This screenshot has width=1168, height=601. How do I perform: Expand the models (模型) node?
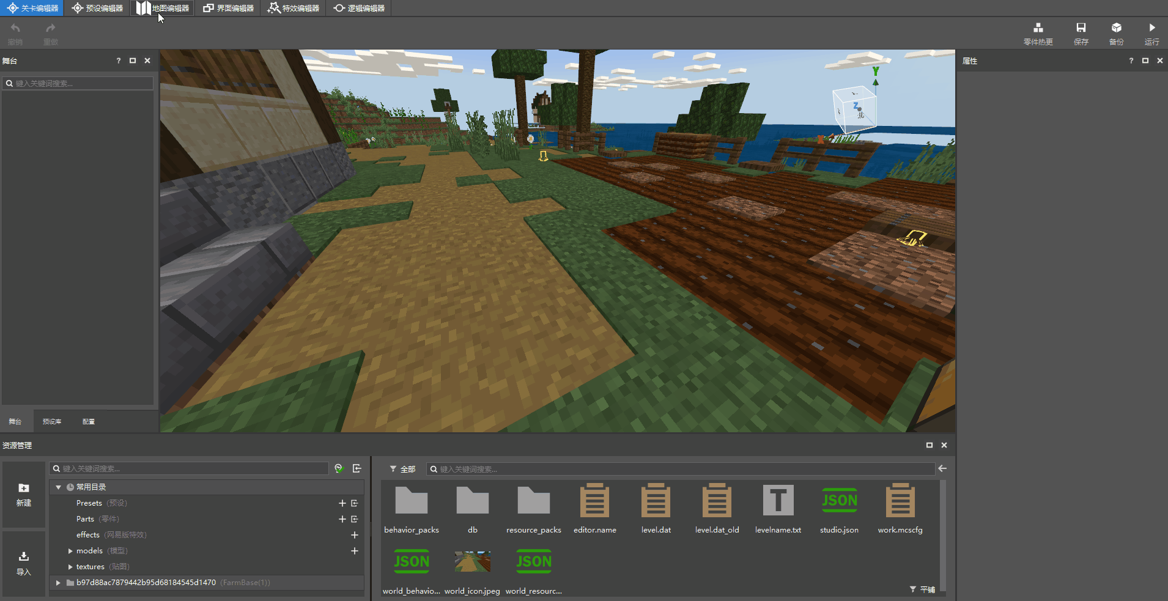pyautogui.click(x=70, y=551)
